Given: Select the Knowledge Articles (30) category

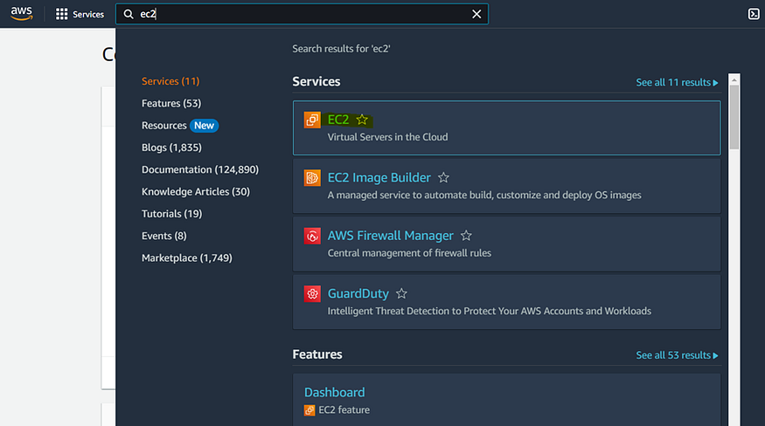Looking at the screenshot, I should click(x=196, y=191).
